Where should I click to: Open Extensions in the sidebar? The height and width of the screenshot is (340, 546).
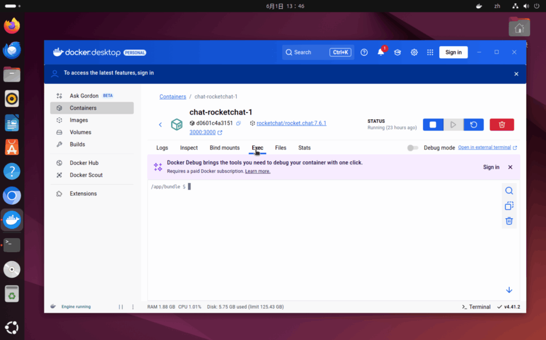click(x=92, y=194)
